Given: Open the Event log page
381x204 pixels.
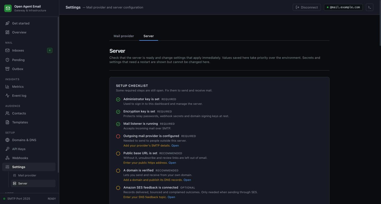Looking at the screenshot, I should (29, 96).
